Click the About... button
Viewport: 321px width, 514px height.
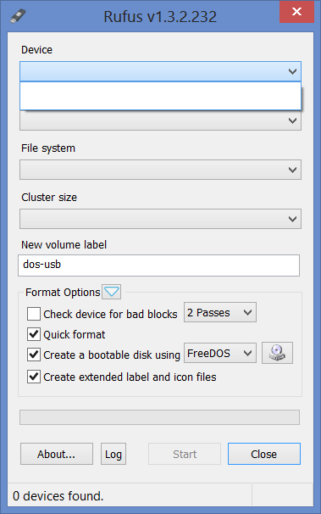point(57,454)
